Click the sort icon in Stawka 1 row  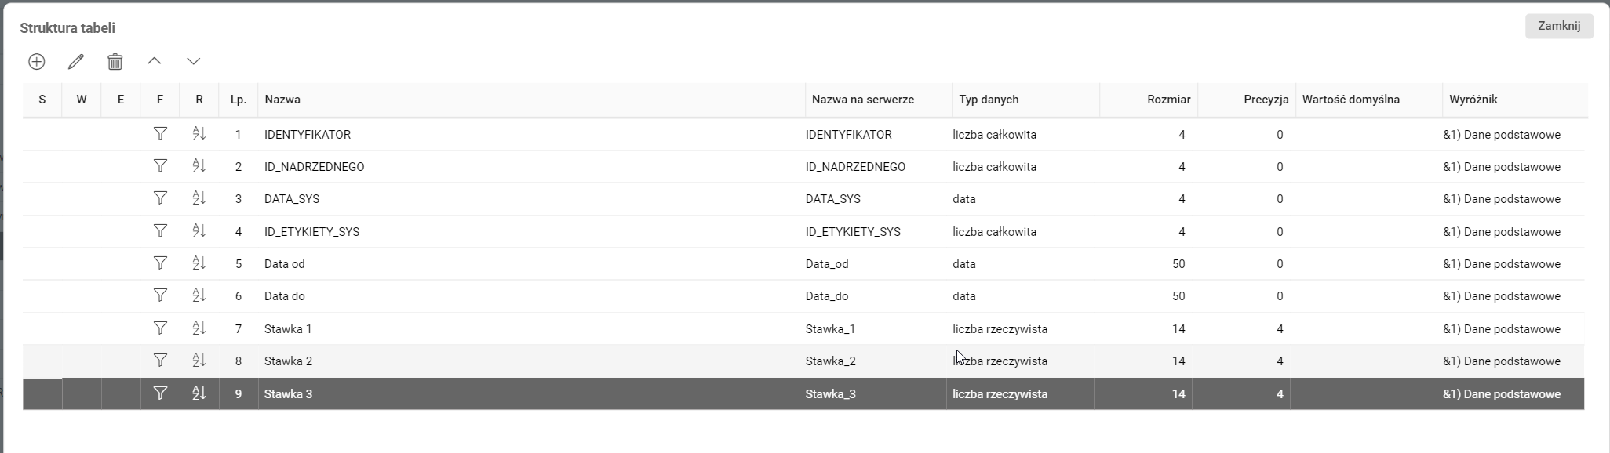pos(199,328)
